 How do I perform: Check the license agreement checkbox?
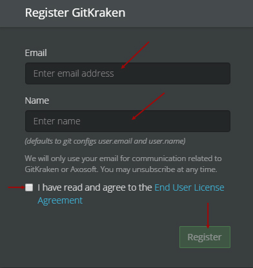[29, 187]
